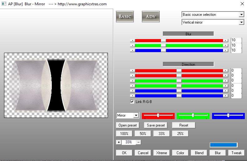Switch to the Basic tab
This screenshot has height=161, width=247.
click(125, 16)
